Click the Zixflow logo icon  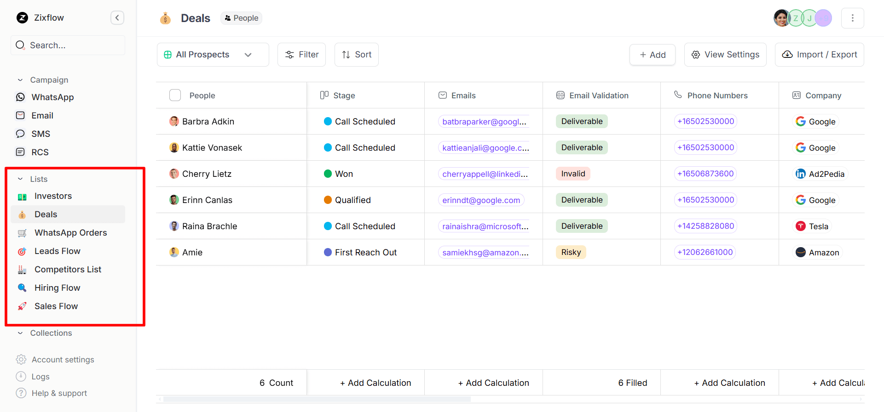(22, 18)
